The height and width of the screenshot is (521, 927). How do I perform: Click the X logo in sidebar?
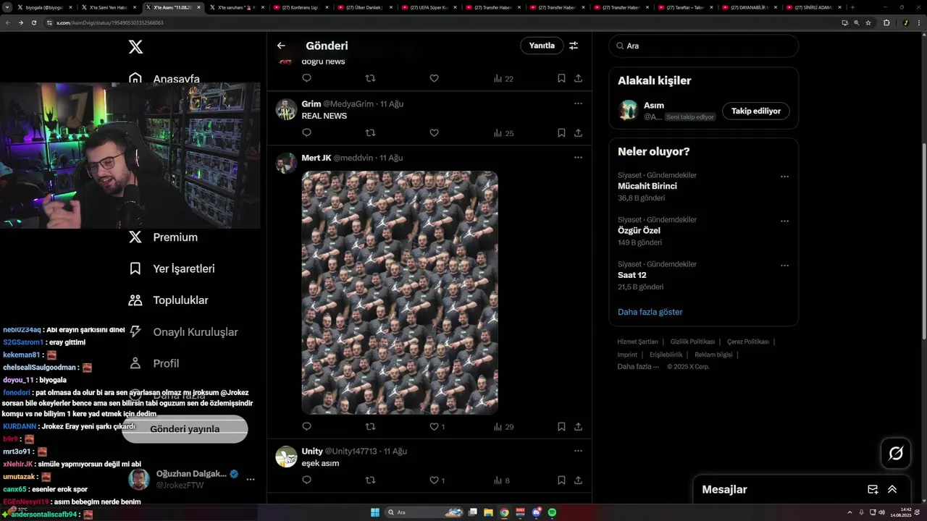(135, 47)
